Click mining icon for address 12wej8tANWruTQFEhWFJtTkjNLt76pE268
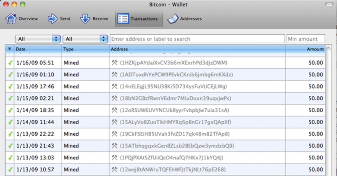 tap(114, 170)
